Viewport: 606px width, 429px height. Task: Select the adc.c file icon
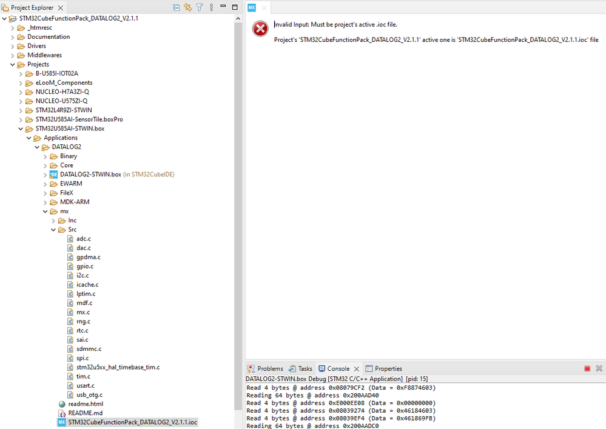pyautogui.click(x=70, y=239)
